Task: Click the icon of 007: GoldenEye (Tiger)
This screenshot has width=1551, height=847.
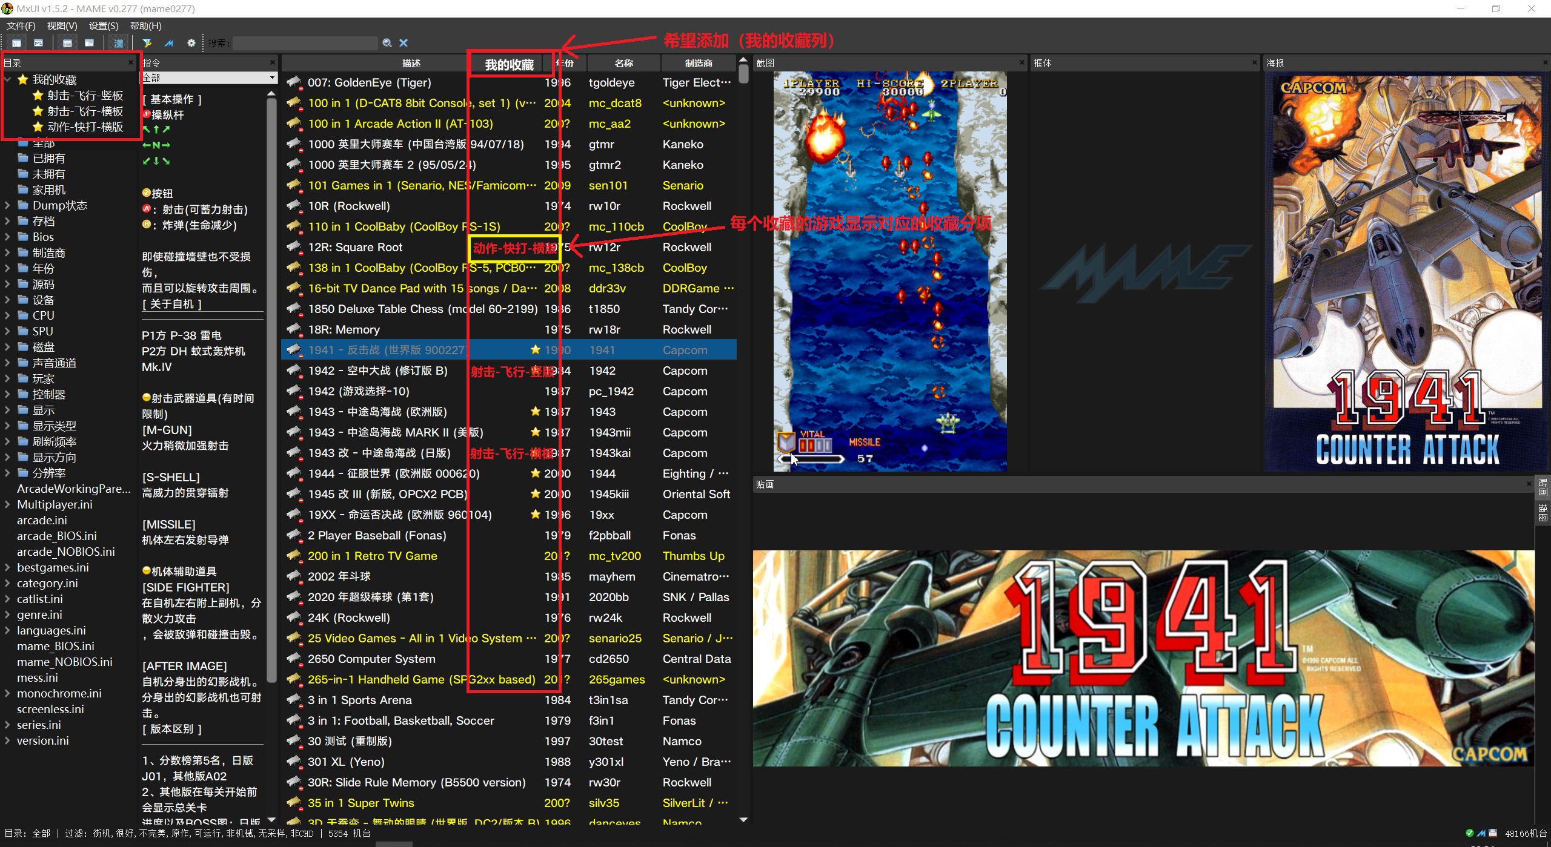Action: pyautogui.click(x=294, y=82)
